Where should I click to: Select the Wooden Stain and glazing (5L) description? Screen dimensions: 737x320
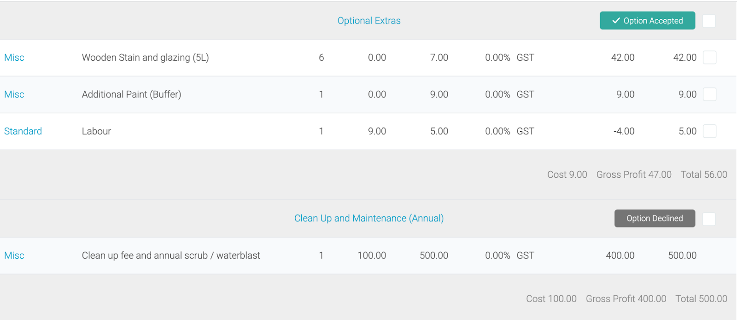pyautogui.click(x=146, y=58)
